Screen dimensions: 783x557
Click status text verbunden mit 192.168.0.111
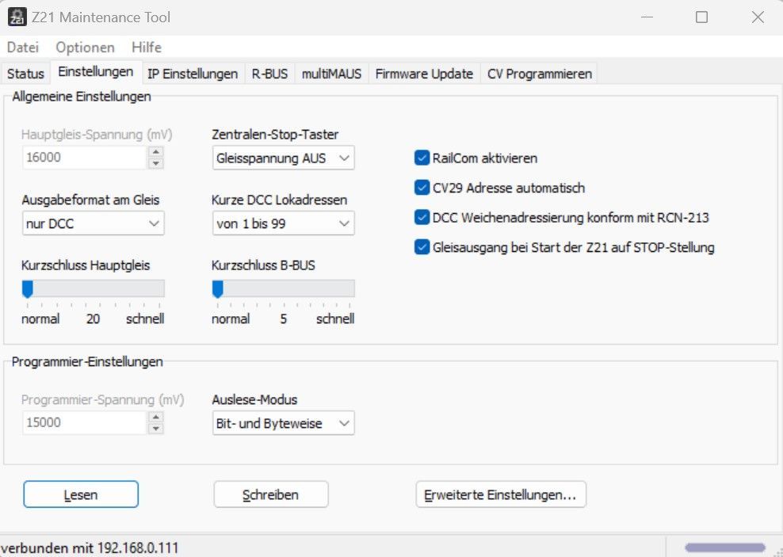(90, 548)
